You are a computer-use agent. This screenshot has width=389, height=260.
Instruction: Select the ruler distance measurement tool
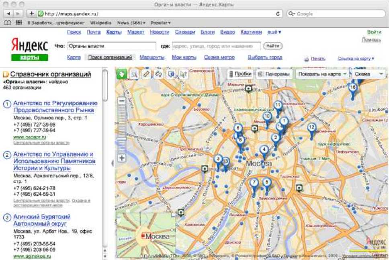click(146, 74)
